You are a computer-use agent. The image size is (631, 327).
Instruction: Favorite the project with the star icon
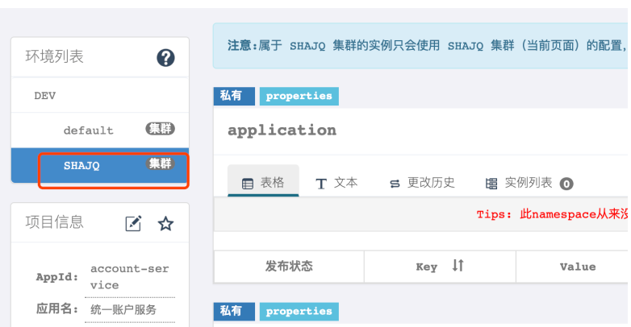[x=165, y=224]
